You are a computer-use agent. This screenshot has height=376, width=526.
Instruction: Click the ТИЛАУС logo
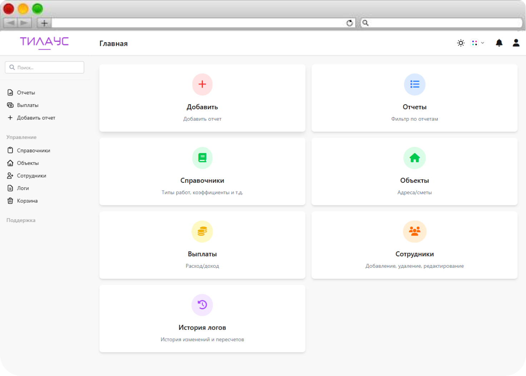(x=44, y=43)
